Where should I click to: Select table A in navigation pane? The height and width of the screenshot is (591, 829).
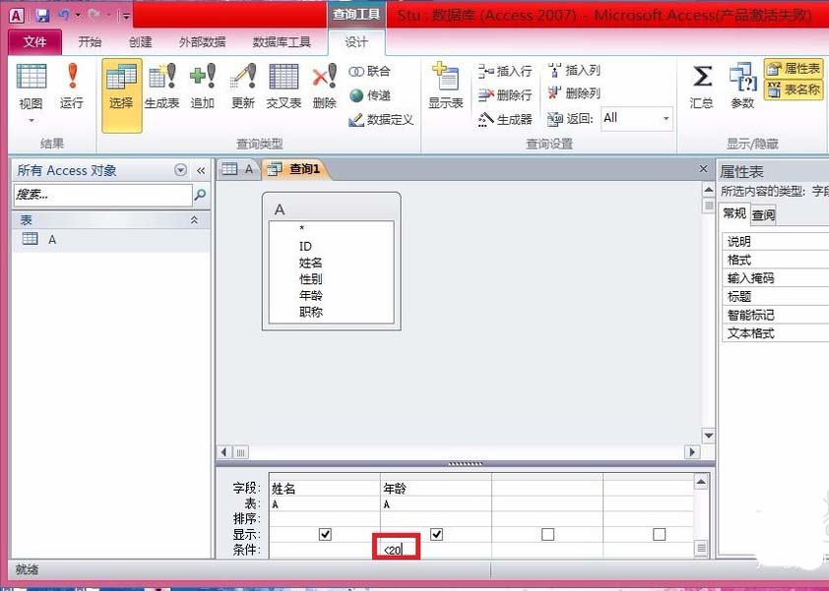pos(110,239)
